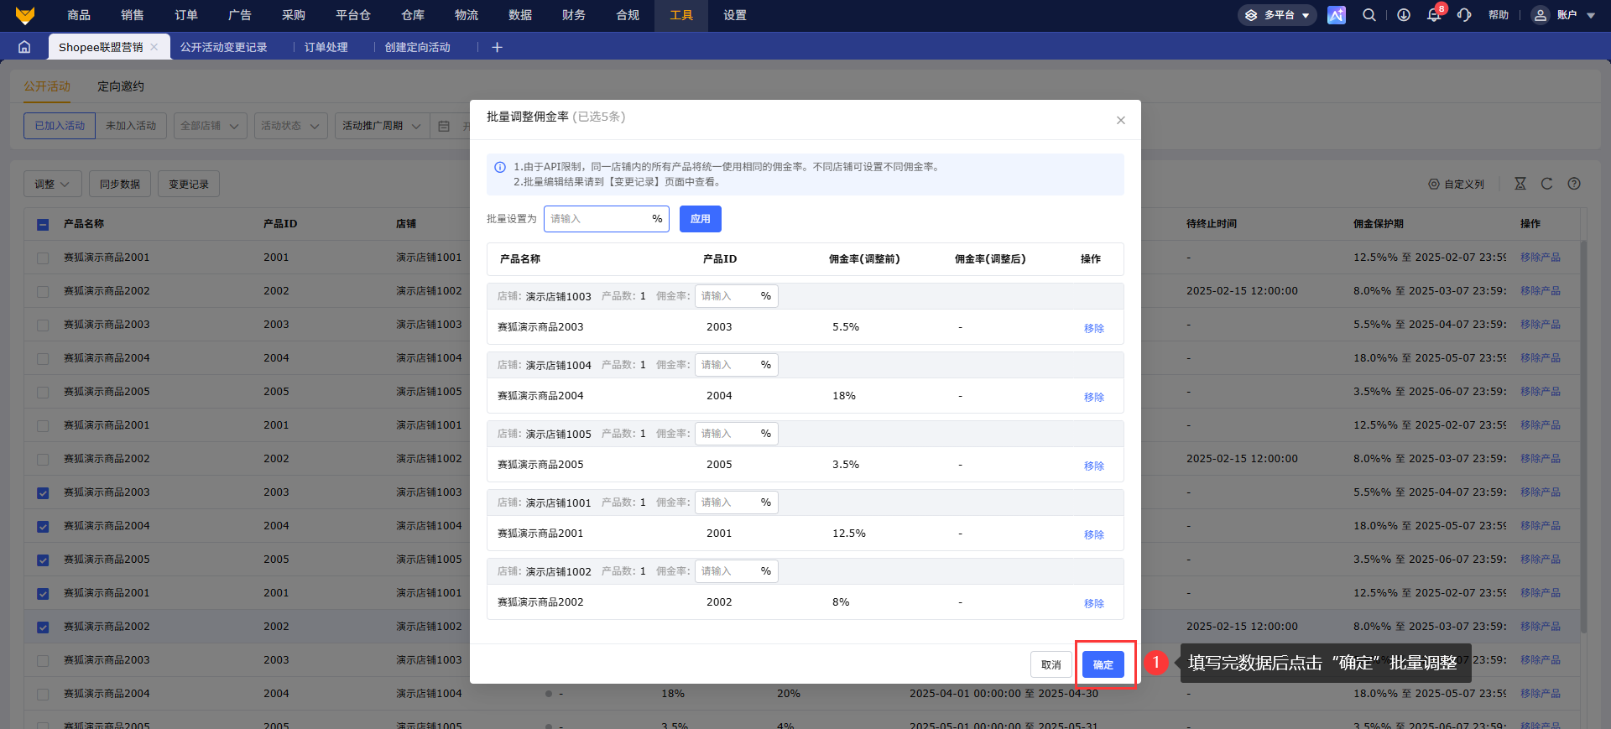Viewport: 1611px width, 729px height.
Task: Click the 同步数据 button
Action: click(x=120, y=184)
